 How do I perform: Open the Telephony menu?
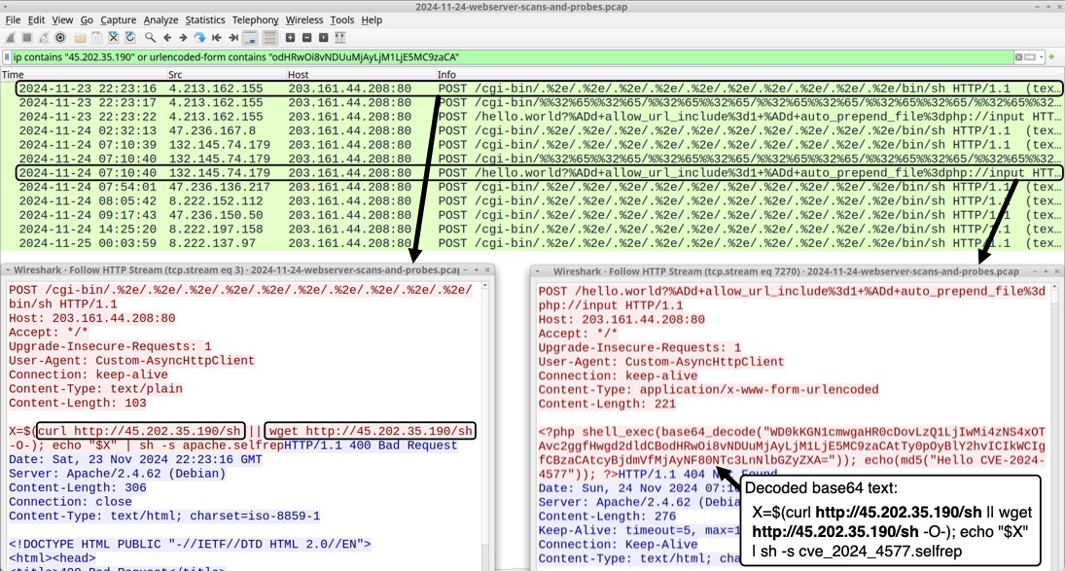point(256,20)
